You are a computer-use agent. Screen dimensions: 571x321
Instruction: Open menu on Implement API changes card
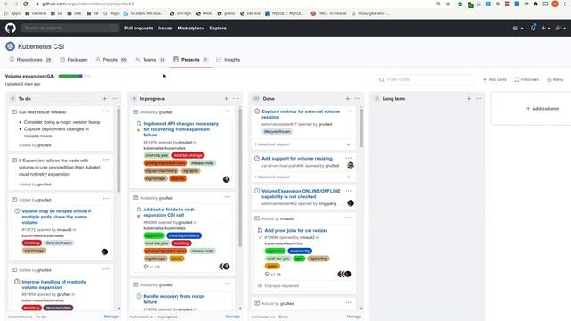(x=228, y=111)
